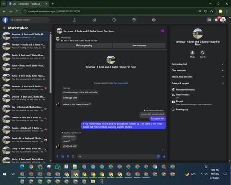Open the Chrome tab search dropdown

(3, 4)
